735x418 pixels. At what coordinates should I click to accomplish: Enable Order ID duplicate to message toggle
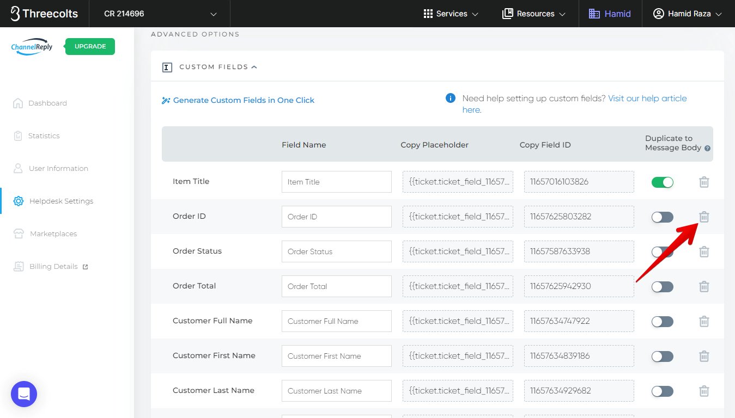[663, 217]
